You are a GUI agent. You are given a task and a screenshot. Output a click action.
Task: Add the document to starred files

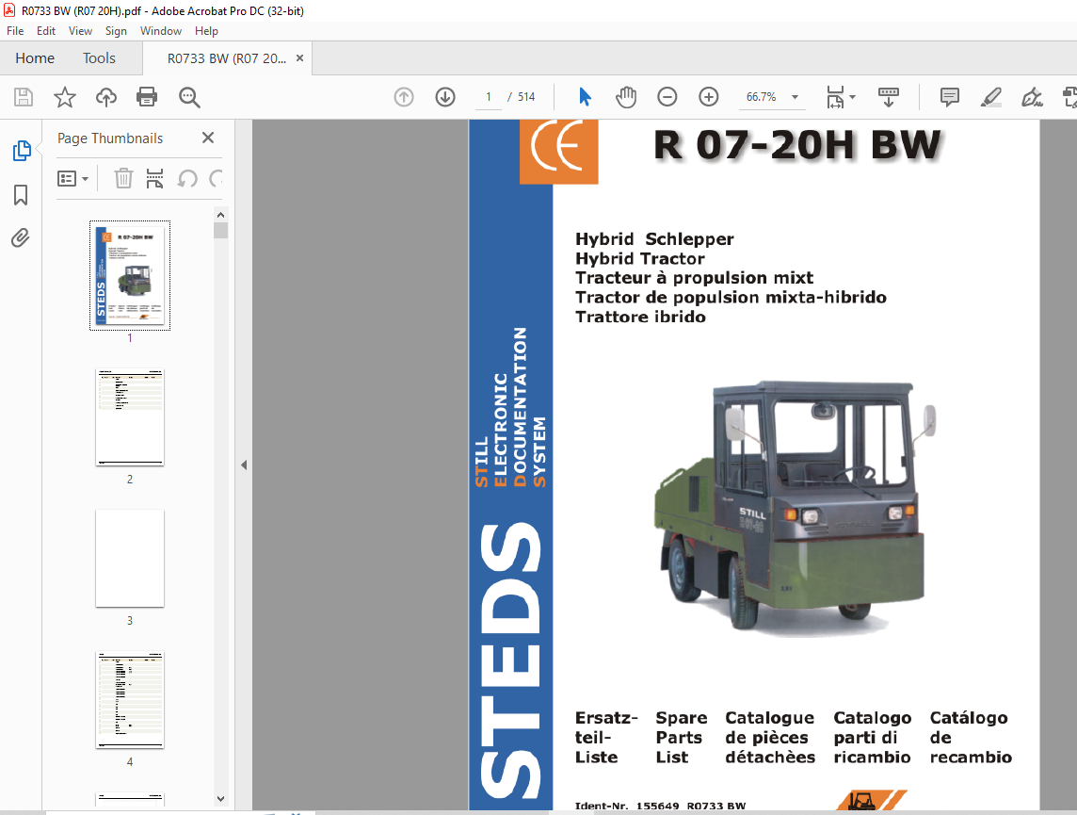point(65,97)
